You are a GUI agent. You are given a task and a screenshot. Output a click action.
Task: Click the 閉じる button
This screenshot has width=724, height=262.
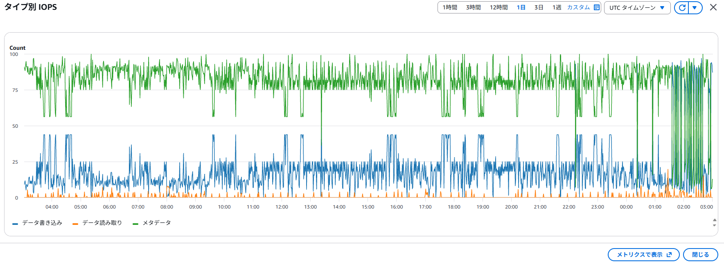point(701,255)
